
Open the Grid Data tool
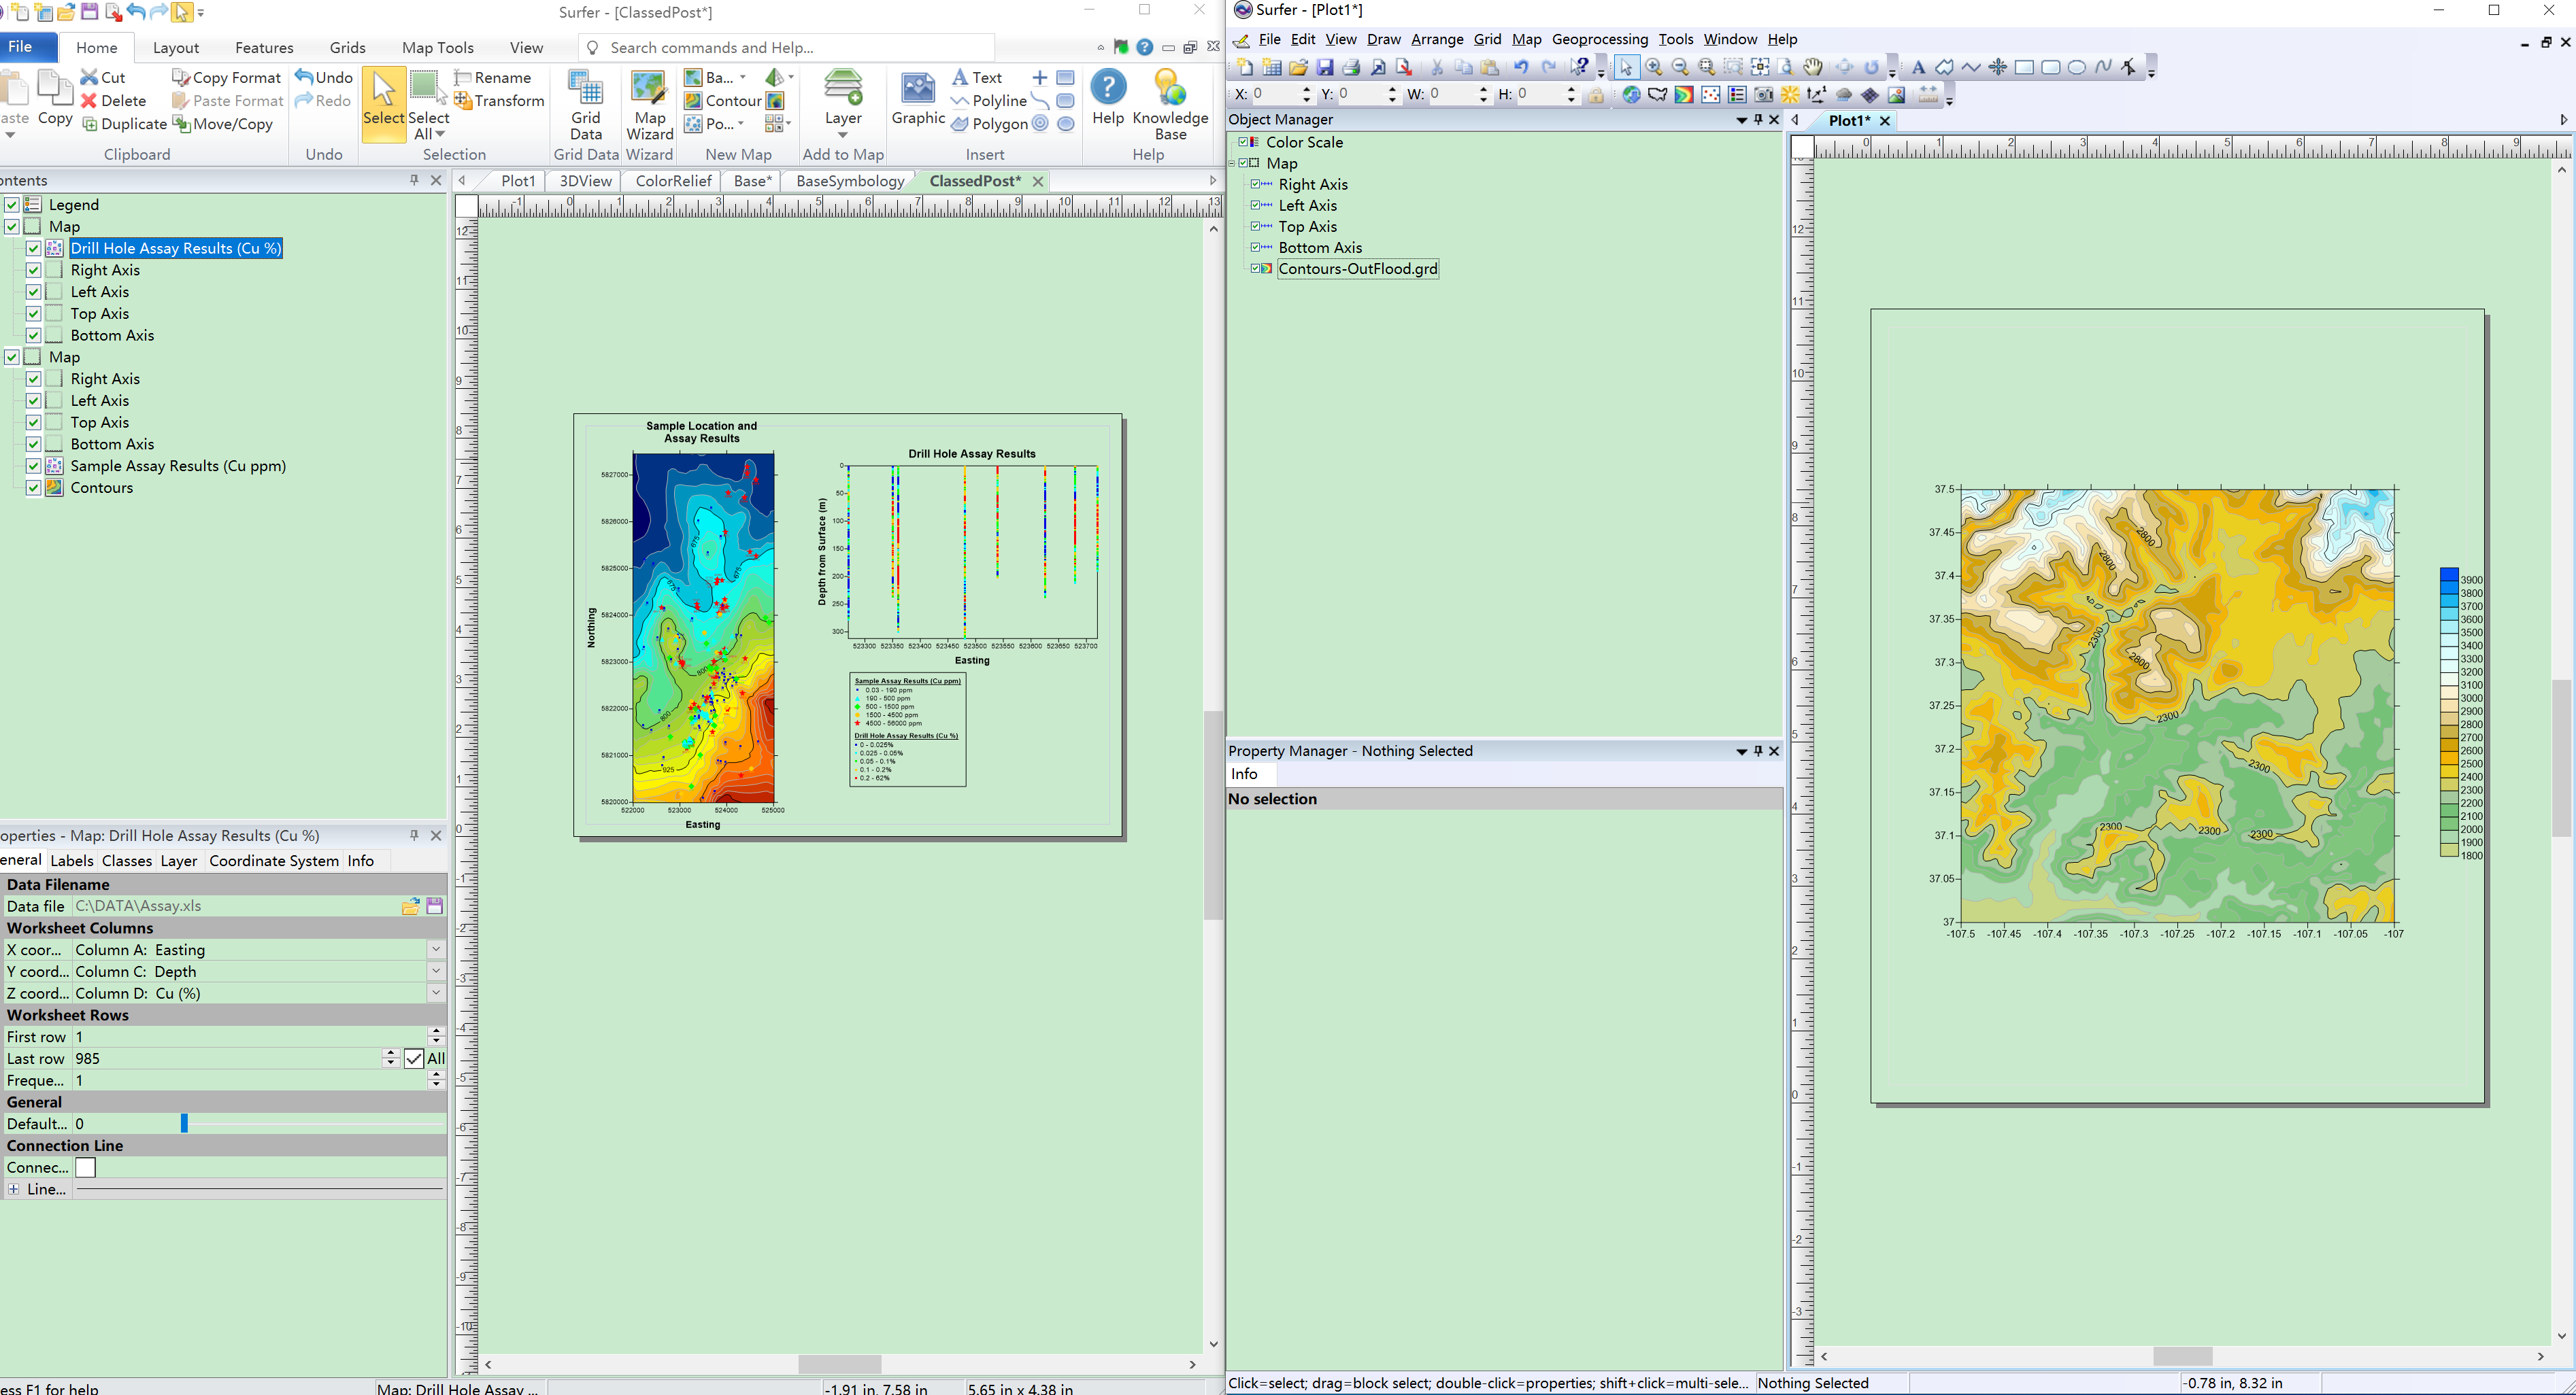point(585,104)
